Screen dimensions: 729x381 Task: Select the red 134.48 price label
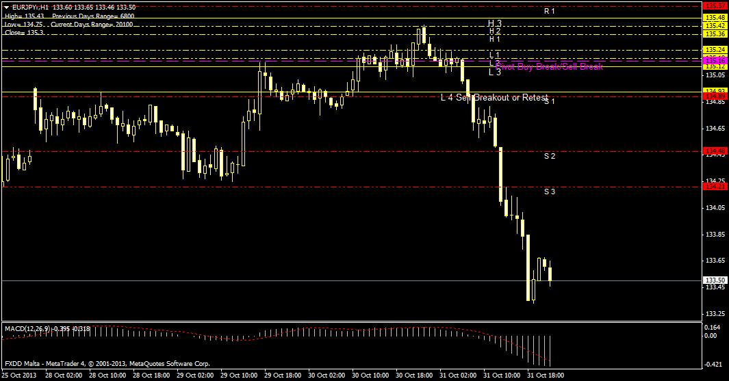point(715,151)
